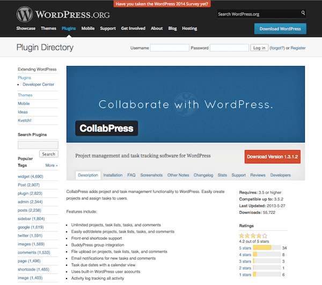This screenshot has width=322, height=285.
Task: Switch to the Other Notes tab
Action: click(x=178, y=175)
